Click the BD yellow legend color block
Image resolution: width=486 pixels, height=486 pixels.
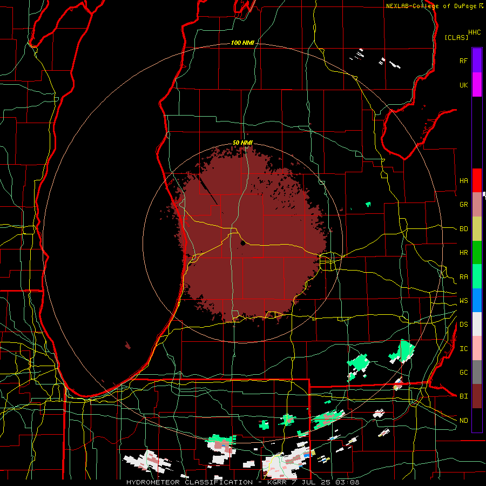tap(477, 229)
